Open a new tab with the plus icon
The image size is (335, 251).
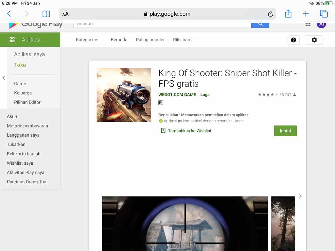pos(306,14)
